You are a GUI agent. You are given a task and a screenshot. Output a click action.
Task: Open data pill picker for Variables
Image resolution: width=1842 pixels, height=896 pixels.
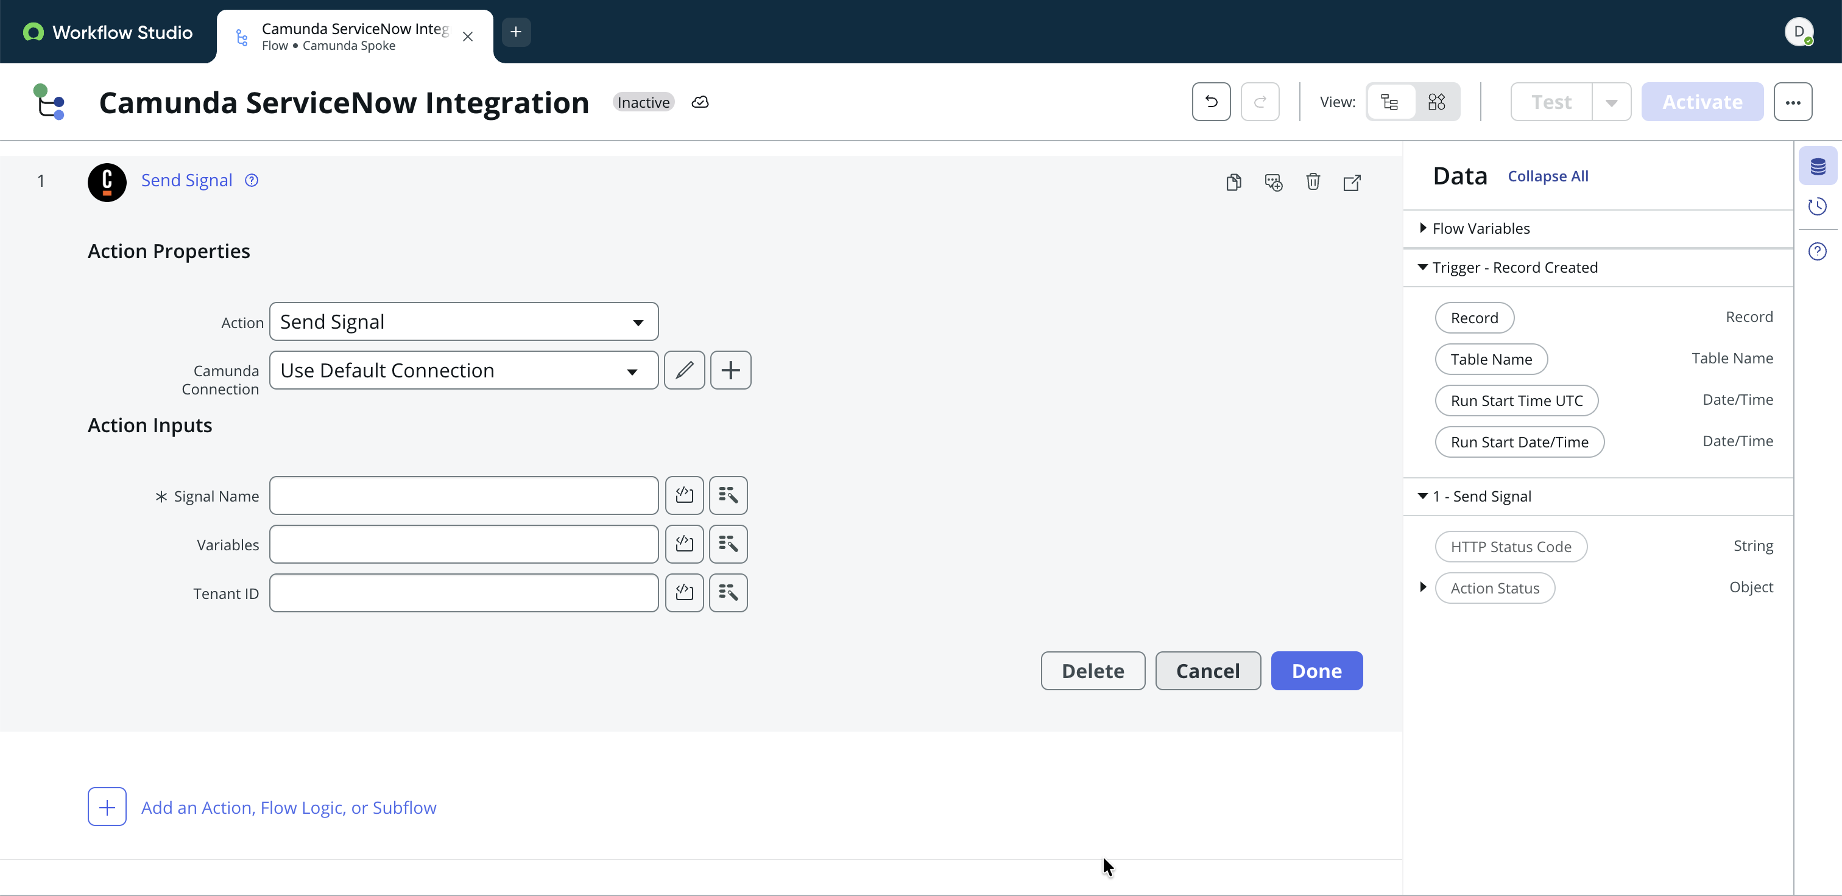coord(728,544)
